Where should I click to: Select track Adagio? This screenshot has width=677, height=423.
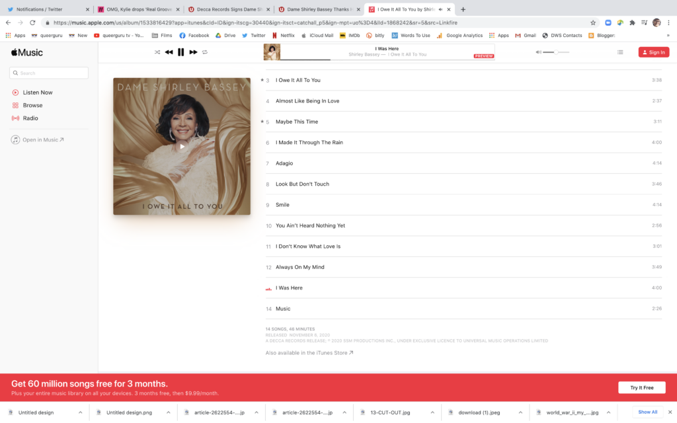tap(463, 163)
